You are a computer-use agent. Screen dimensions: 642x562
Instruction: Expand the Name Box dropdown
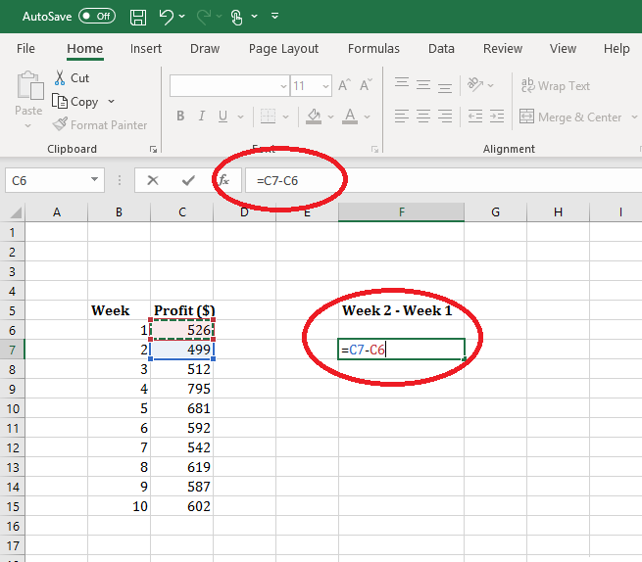click(x=95, y=180)
